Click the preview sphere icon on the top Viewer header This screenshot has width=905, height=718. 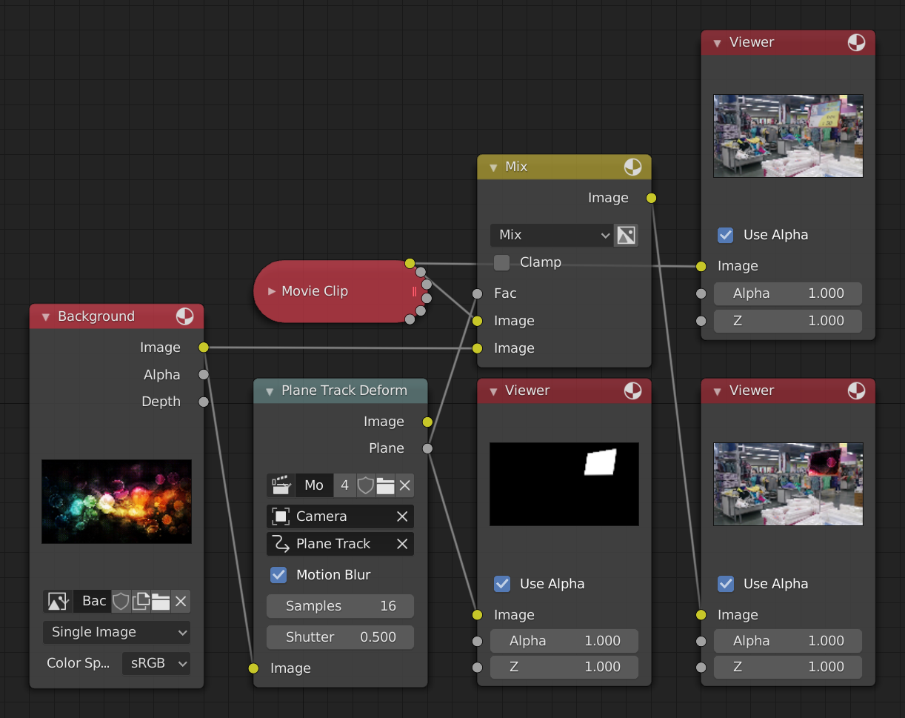coord(857,42)
